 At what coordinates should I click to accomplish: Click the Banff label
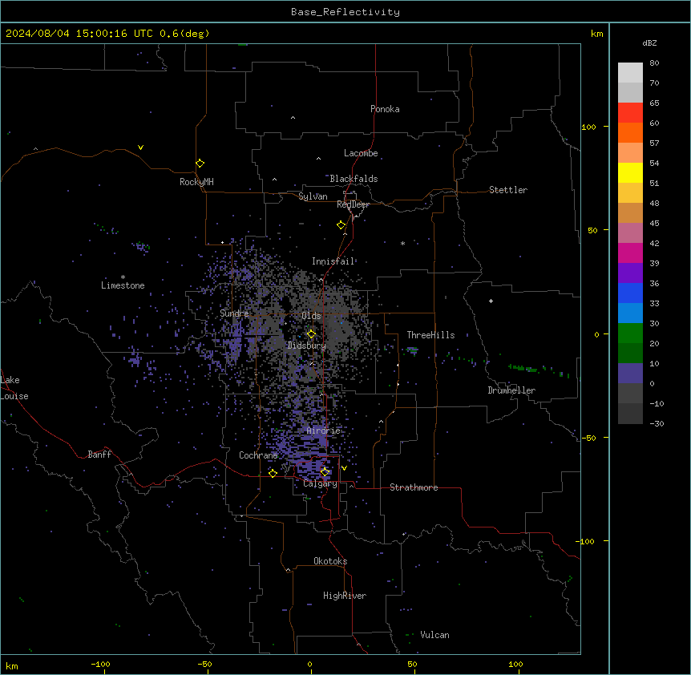[x=99, y=455]
